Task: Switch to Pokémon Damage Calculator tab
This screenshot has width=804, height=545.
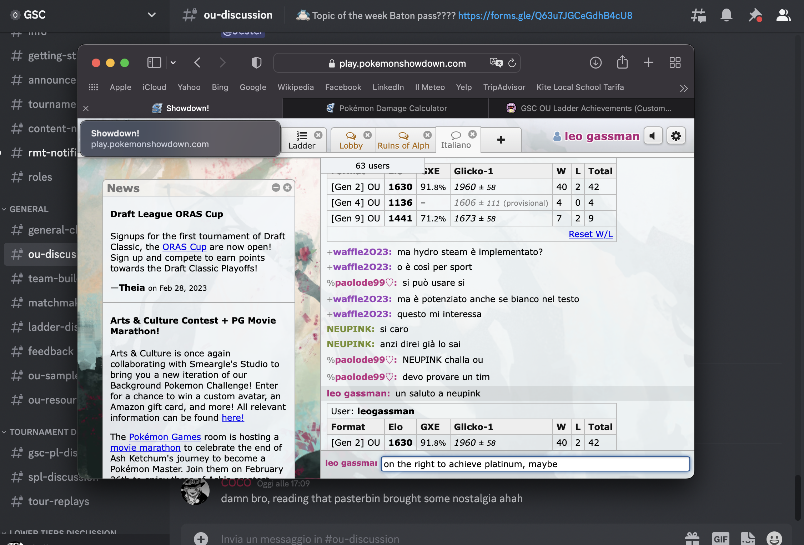Action: 386,108
